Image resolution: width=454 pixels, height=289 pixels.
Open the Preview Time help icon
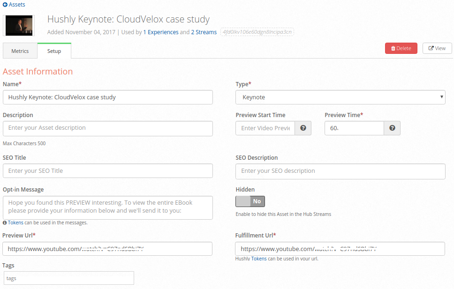click(392, 128)
